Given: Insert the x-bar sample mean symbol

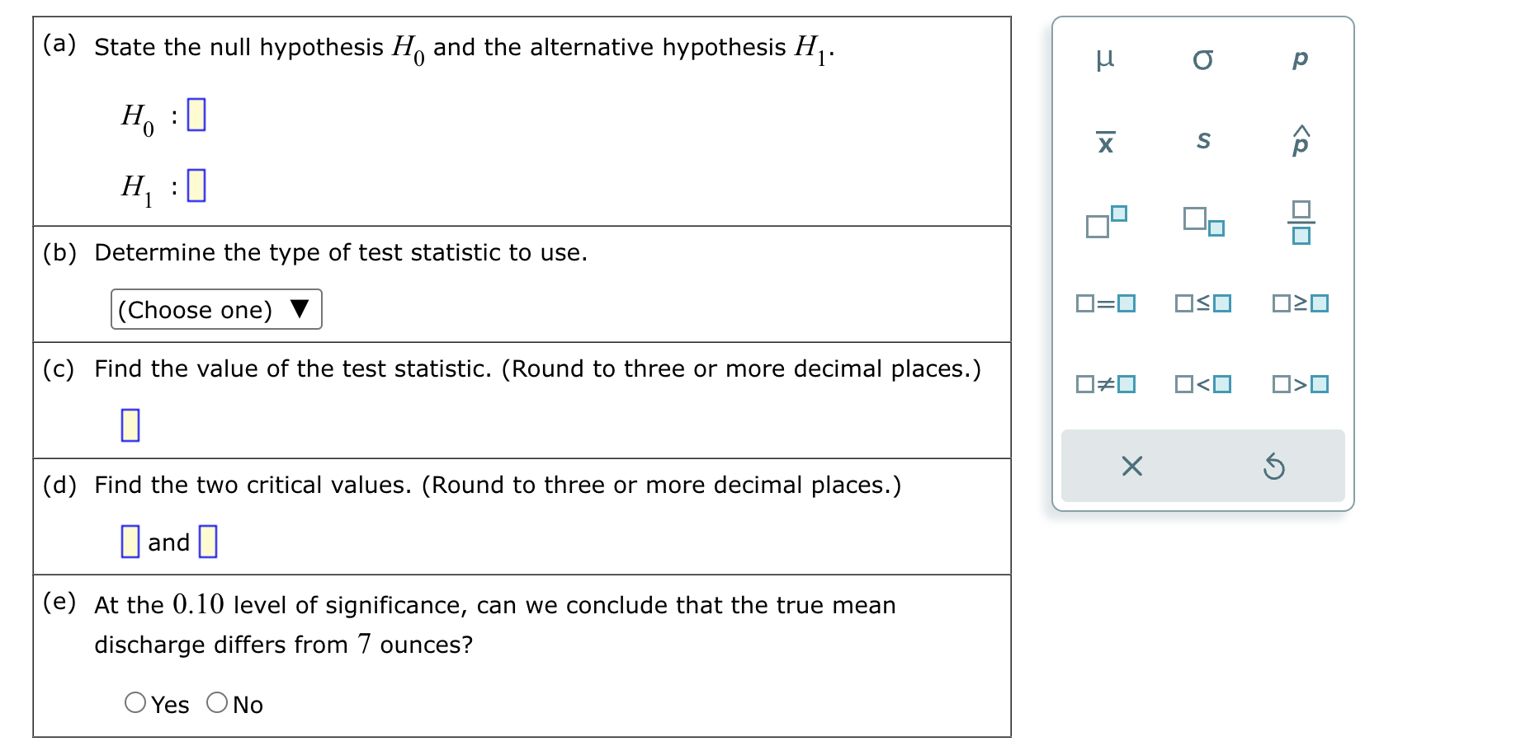Looking at the screenshot, I should tap(1105, 142).
